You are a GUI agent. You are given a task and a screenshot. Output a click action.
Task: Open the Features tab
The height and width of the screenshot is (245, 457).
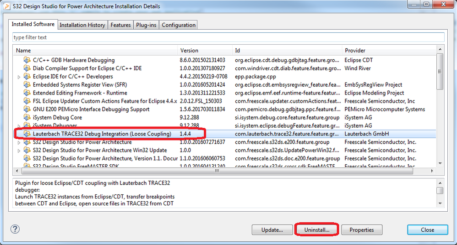[x=120, y=25]
